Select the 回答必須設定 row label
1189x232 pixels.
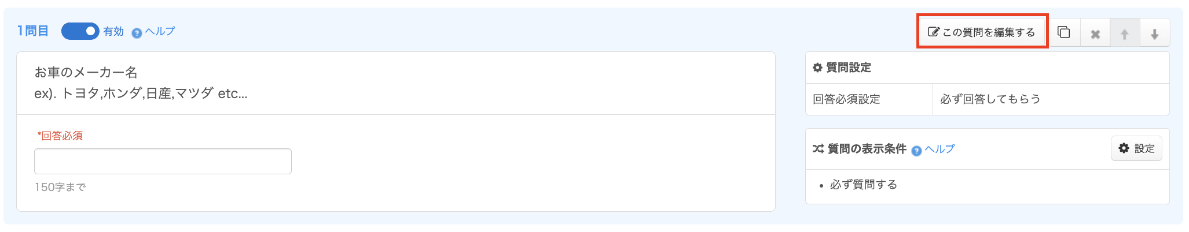click(x=846, y=99)
